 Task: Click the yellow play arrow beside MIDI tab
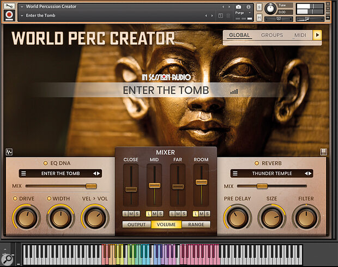point(317,35)
